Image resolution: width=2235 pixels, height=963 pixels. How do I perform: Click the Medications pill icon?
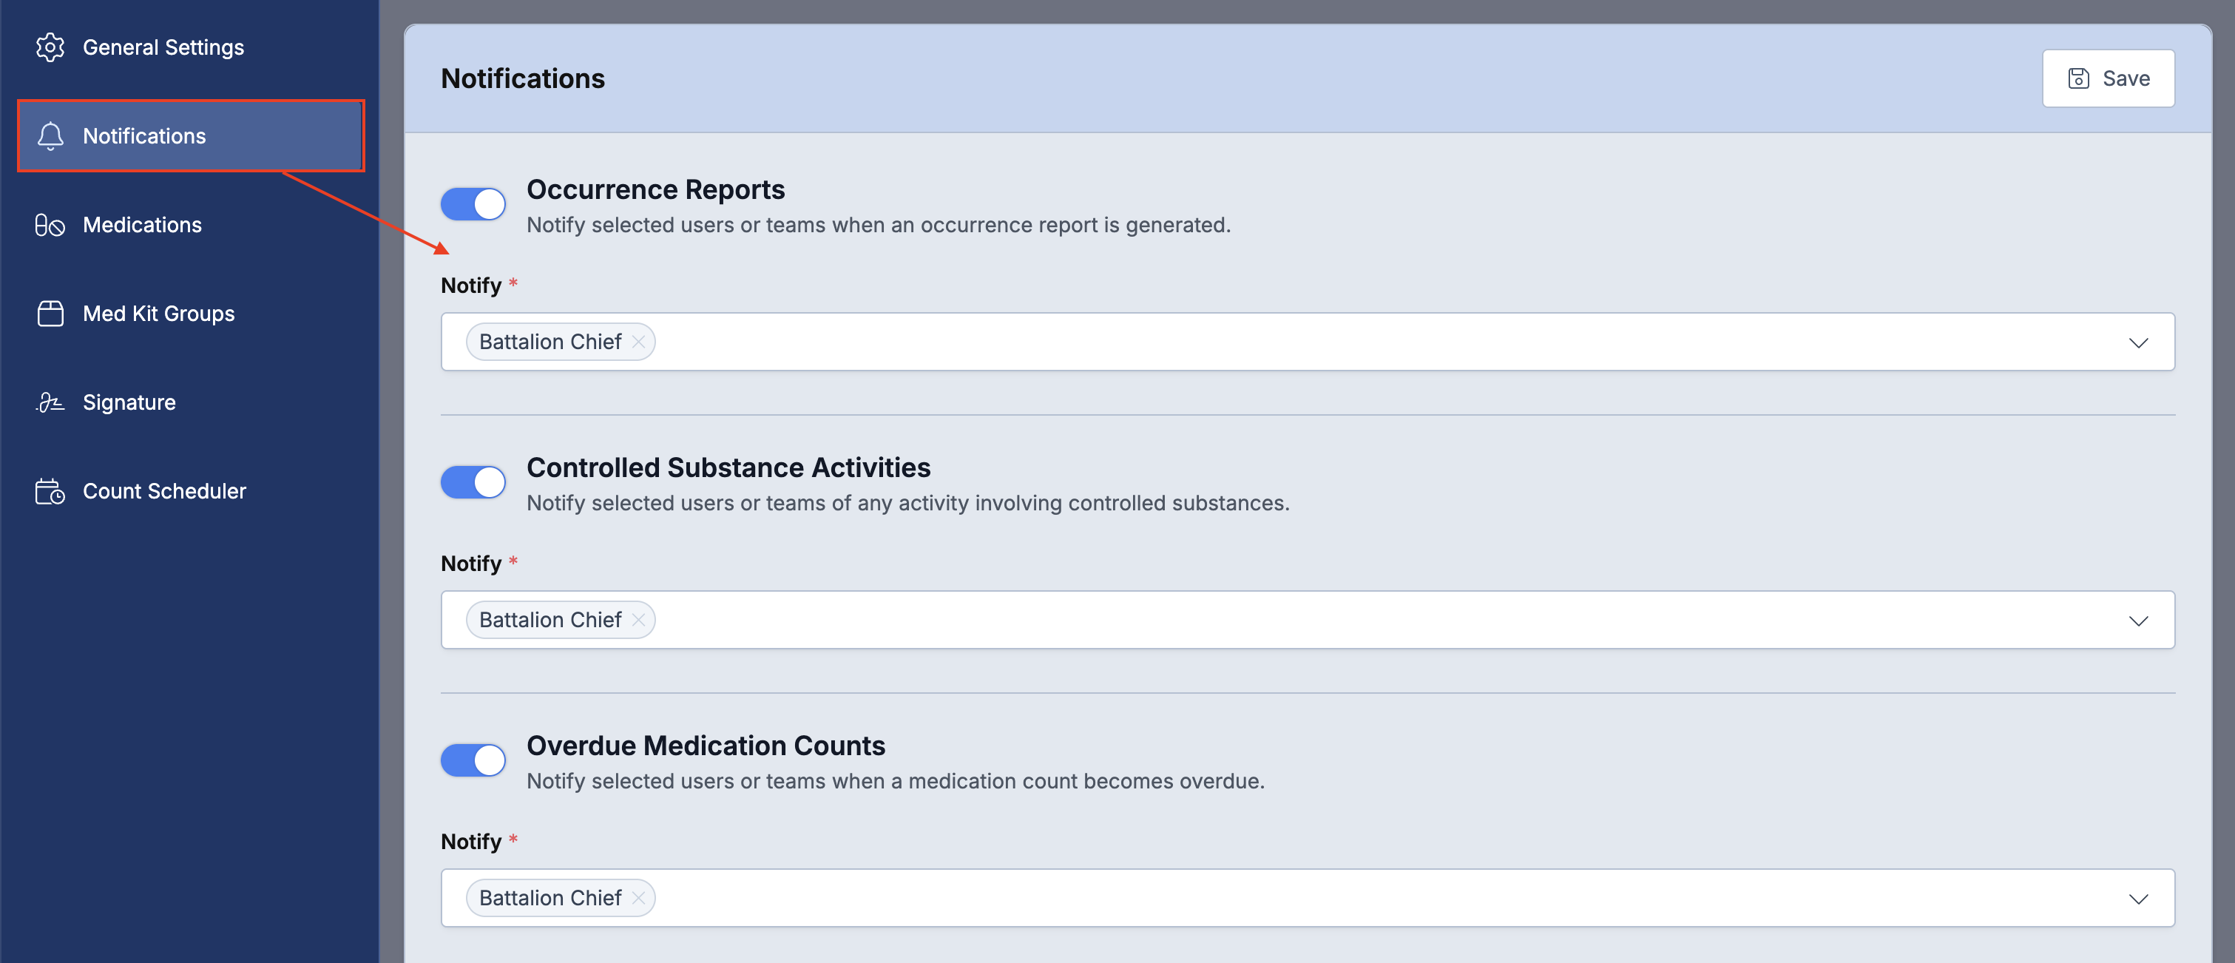50,225
